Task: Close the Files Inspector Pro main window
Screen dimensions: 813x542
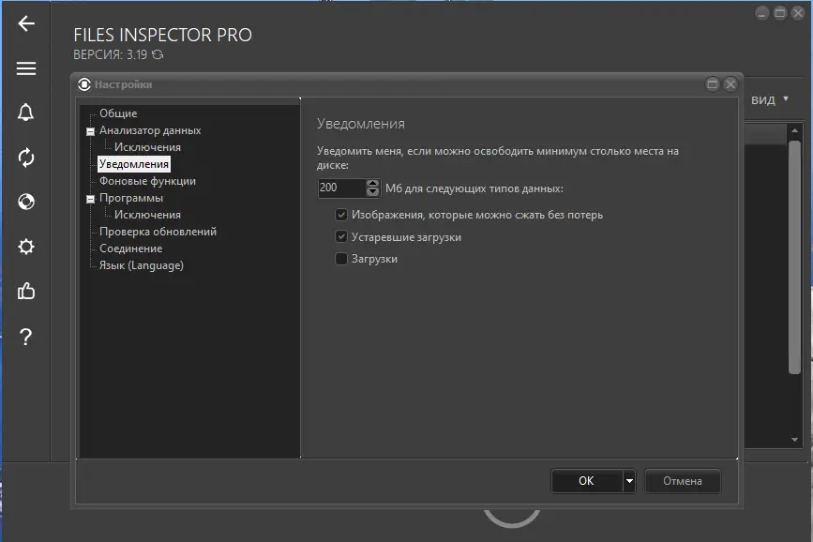Action: [798, 13]
